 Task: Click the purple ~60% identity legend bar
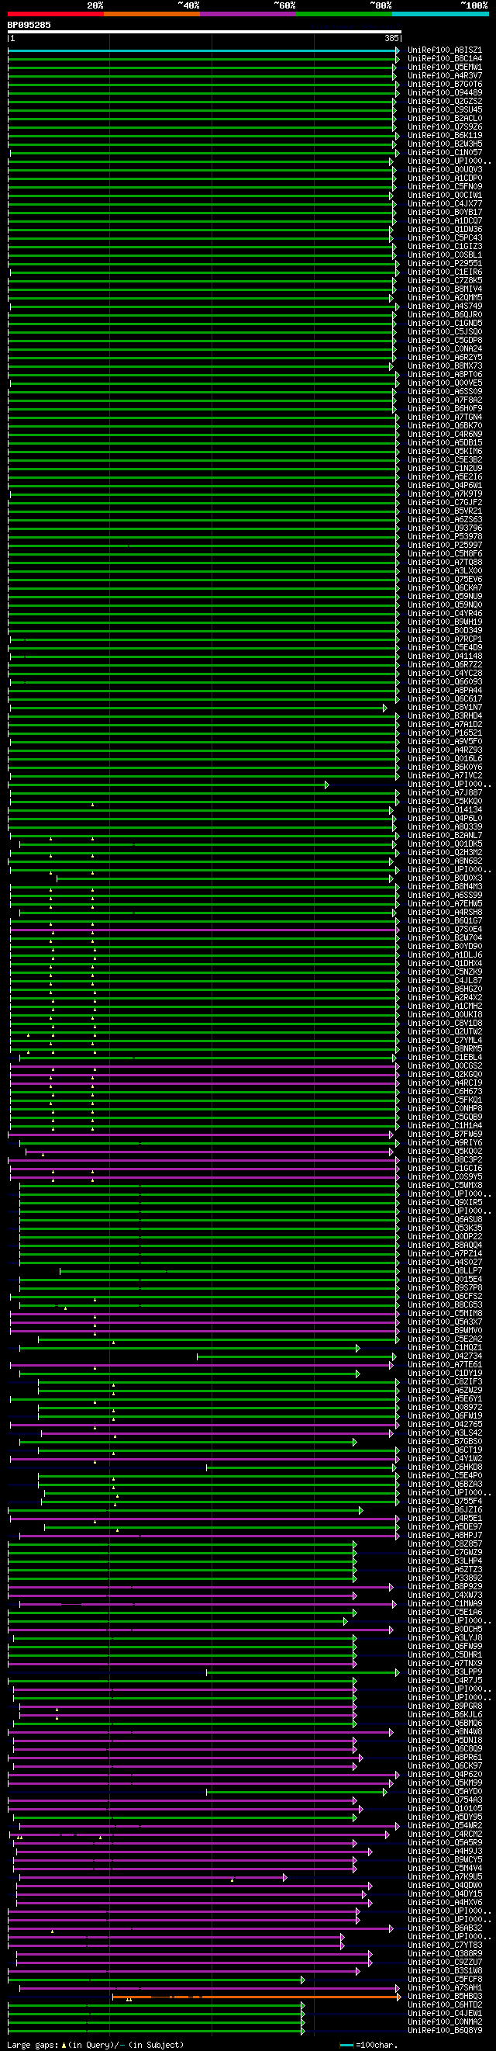pos(248,13)
